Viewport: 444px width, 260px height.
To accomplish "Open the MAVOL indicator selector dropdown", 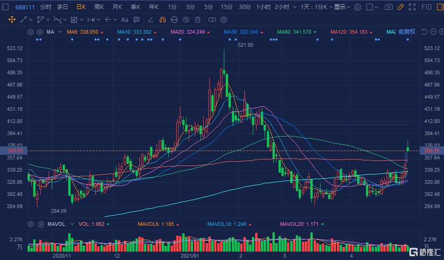I will coord(72,224).
